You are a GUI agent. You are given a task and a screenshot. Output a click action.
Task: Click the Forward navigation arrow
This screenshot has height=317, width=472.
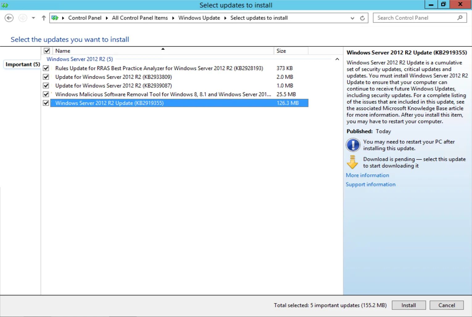coord(23,18)
